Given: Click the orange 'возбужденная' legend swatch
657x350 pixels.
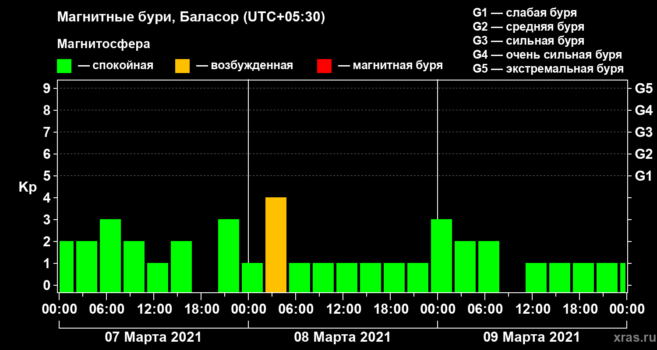Looking at the screenshot, I should pos(182,66).
